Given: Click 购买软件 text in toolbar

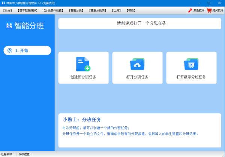Looking at the screenshot, I should (218, 10).
